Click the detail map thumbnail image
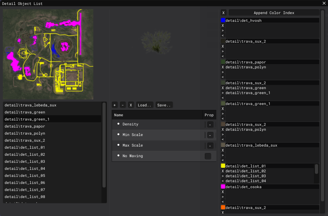Image resolution: width=328 pixels, height=216 pixels. (48, 54)
